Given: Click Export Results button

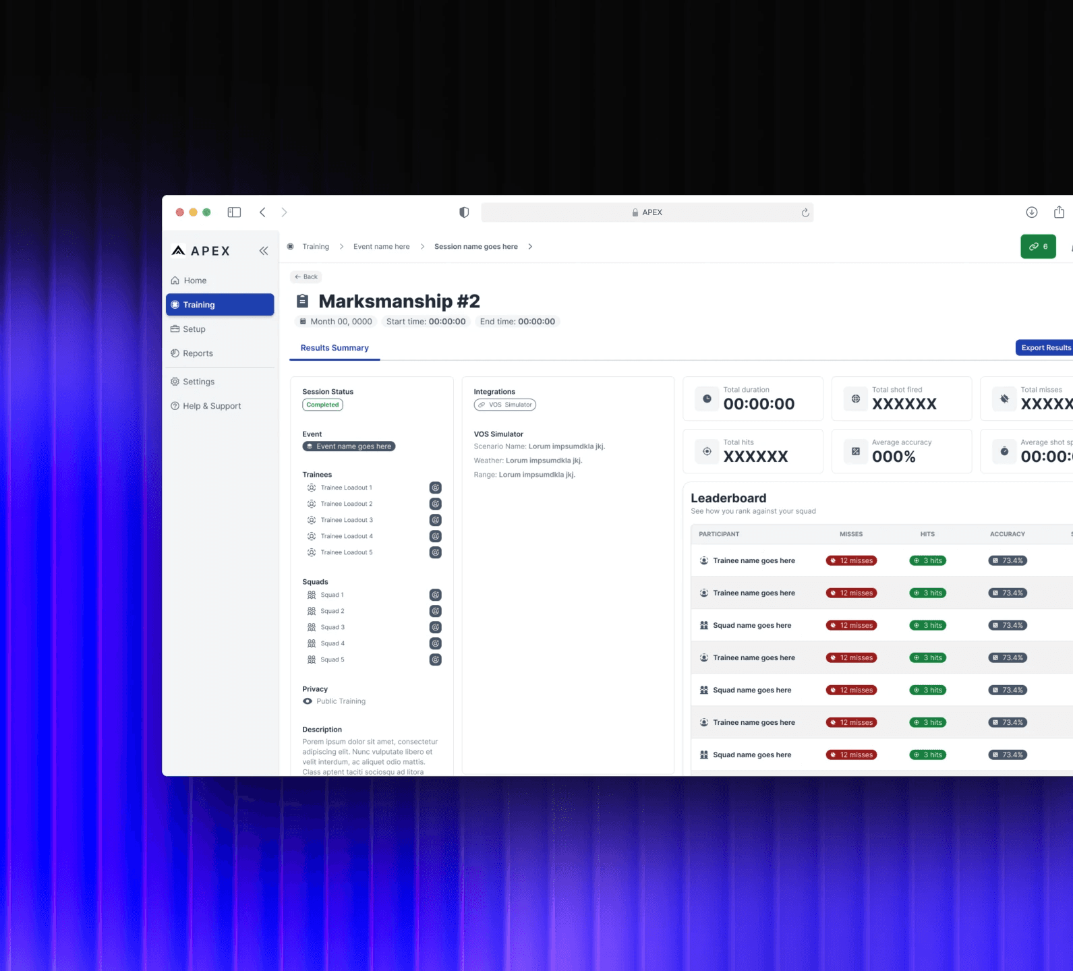Looking at the screenshot, I should pos(1045,348).
